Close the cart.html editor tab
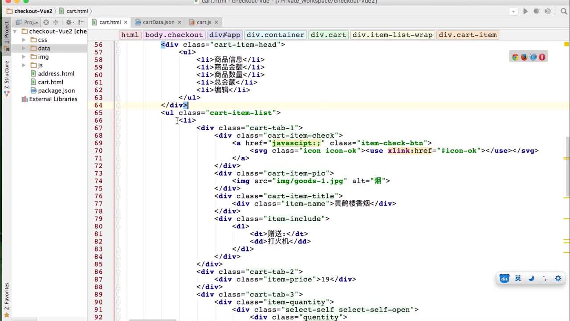The width and height of the screenshot is (570, 321). click(x=126, y=22)
